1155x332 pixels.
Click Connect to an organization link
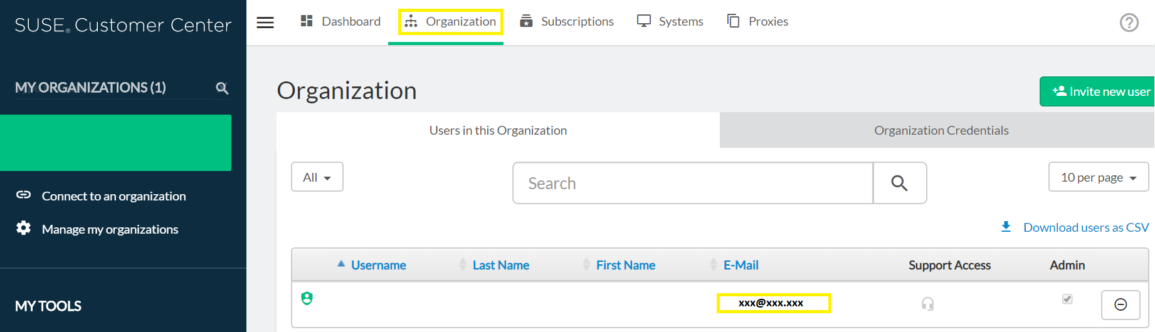[x=101, y=196]
